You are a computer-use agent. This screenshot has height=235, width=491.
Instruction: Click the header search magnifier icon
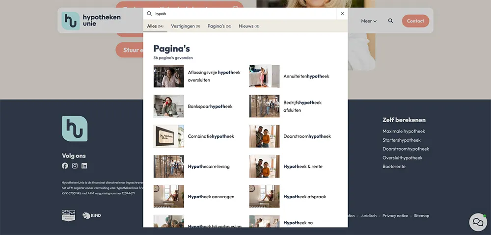[390, 21]
